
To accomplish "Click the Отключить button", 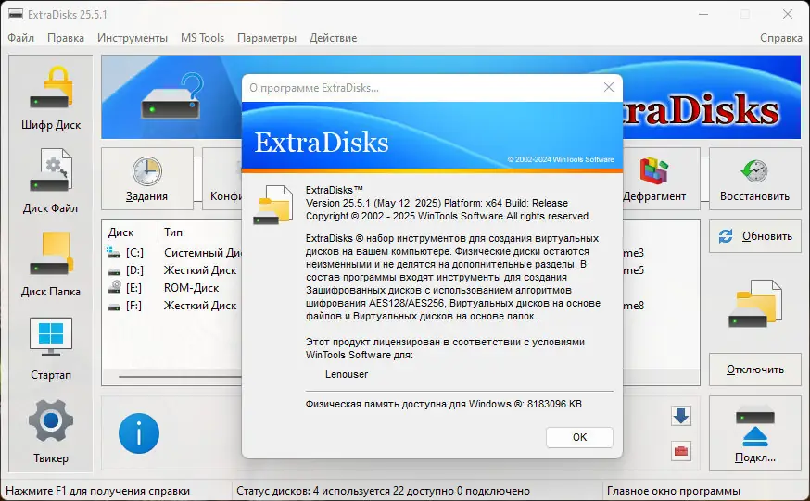I will click(x=754, y=369).
